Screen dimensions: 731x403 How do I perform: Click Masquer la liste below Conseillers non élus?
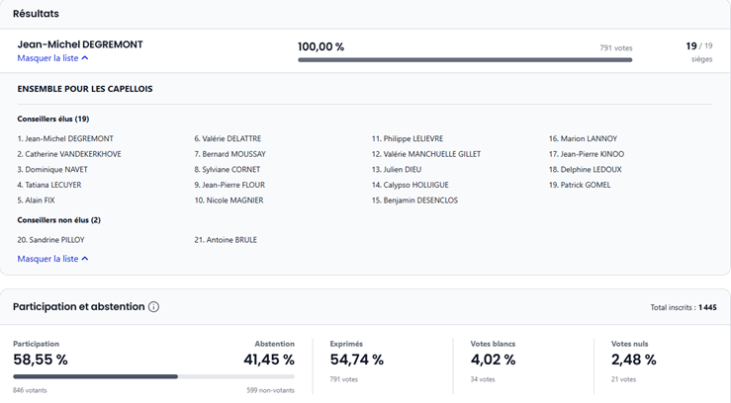(47, 259)
